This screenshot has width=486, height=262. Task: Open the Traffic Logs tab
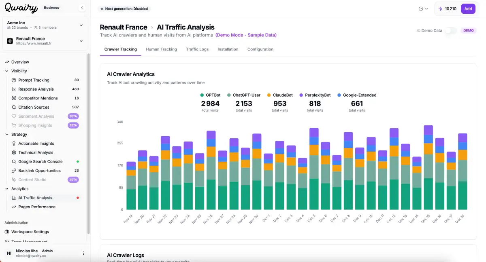197,49
